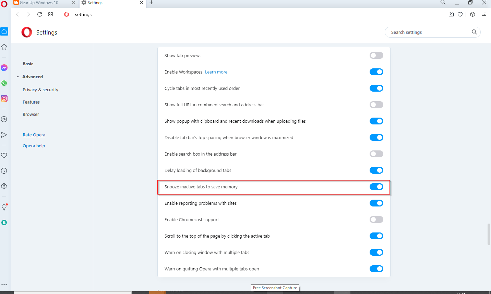Click the Easy Setup icon in toolbar
Screen dimensions: 491x294
pyautogui.click(x=484, y=14)
